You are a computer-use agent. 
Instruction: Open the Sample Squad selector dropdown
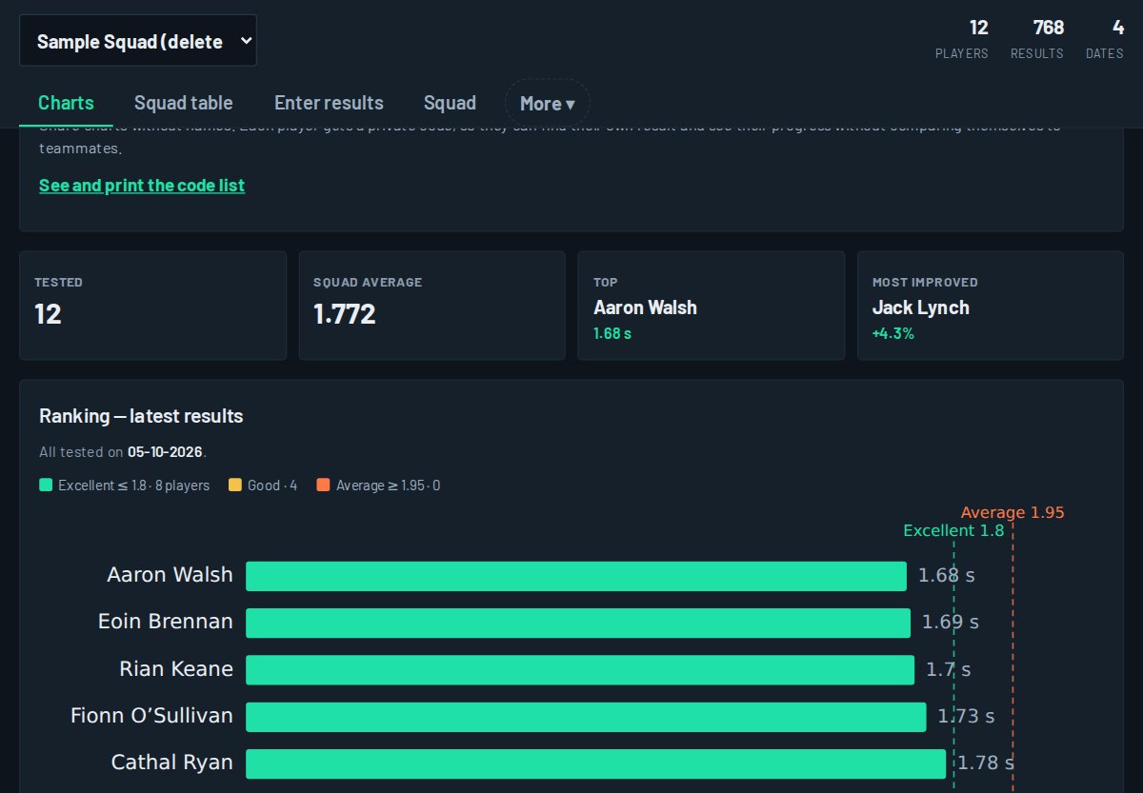[x=138, y=41]
